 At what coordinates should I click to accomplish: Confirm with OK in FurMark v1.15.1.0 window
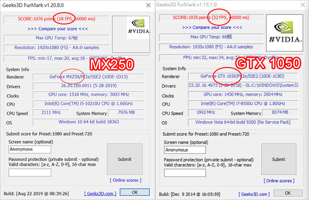coord(288,193)
